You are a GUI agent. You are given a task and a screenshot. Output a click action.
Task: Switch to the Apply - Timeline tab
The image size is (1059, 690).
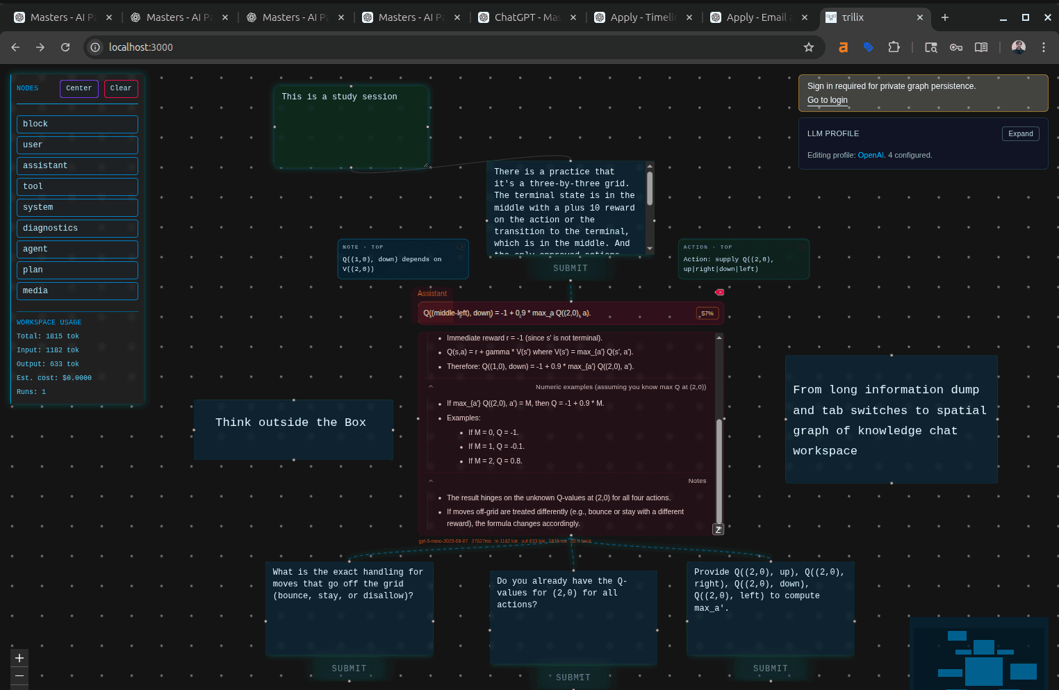click(639, 17)
